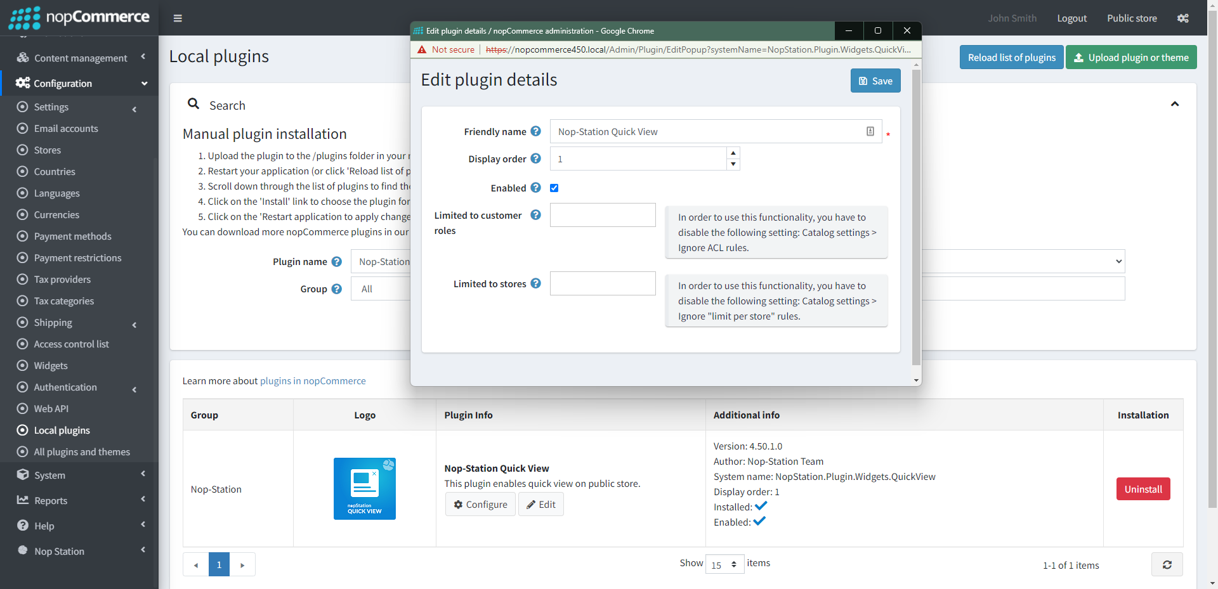The width and height of the screenshot is (1218, 589).
Task: Expand the Authentication submenu
Action: coord(79,387)
